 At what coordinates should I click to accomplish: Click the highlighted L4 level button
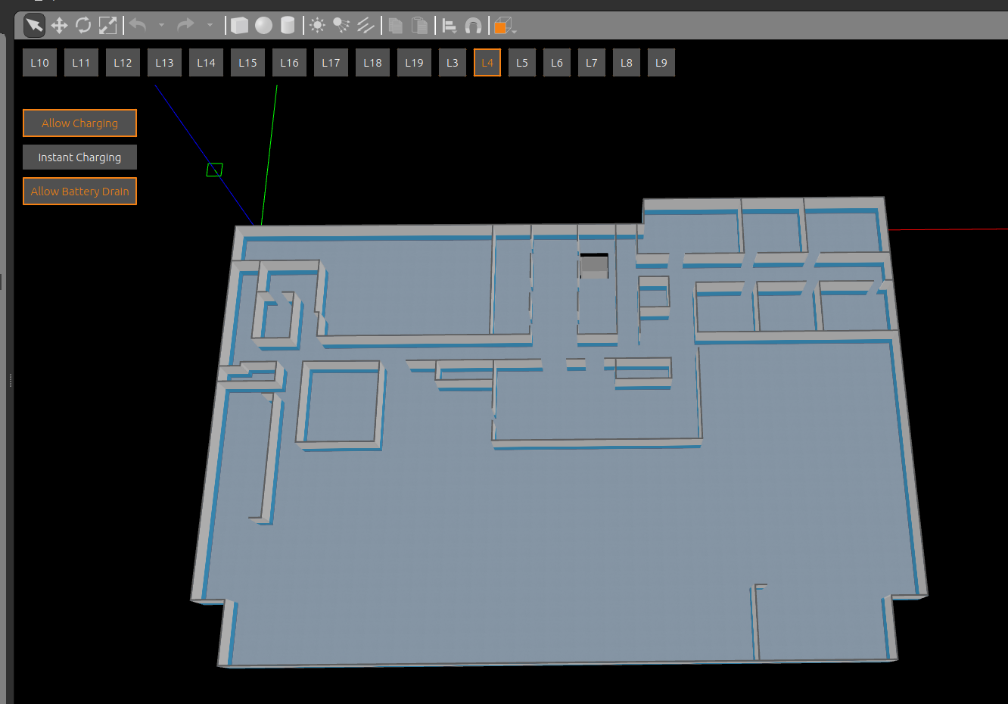click(487, 63)
